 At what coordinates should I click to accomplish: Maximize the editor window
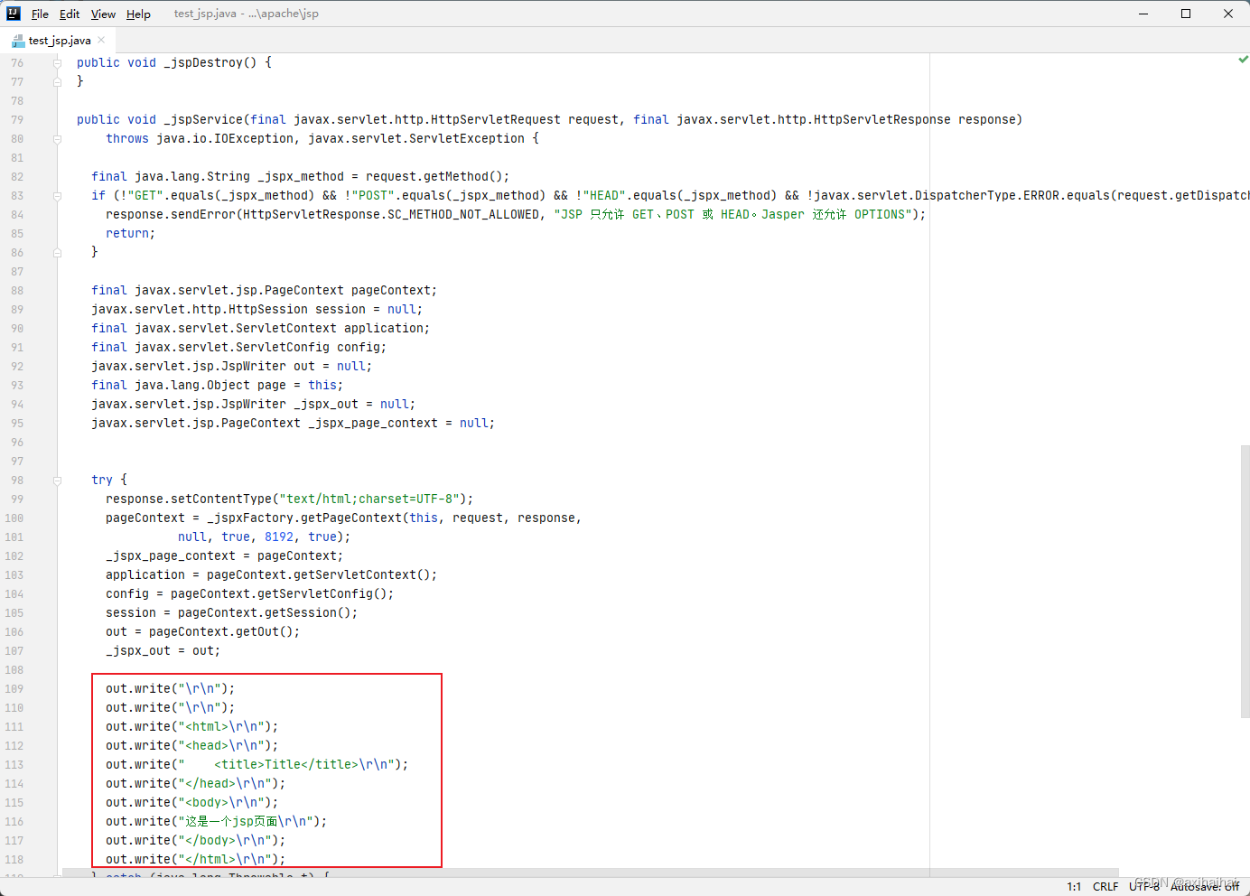coord(1186,14)
